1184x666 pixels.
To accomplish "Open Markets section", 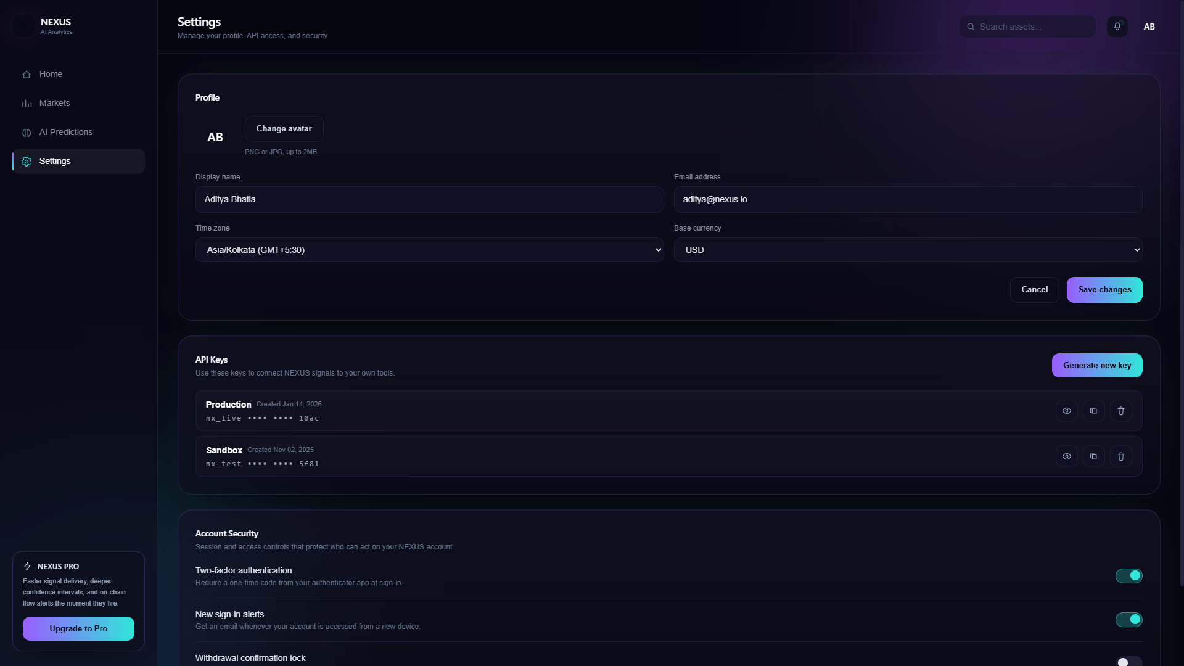I will pyautogui.click(x=78, y=104).
